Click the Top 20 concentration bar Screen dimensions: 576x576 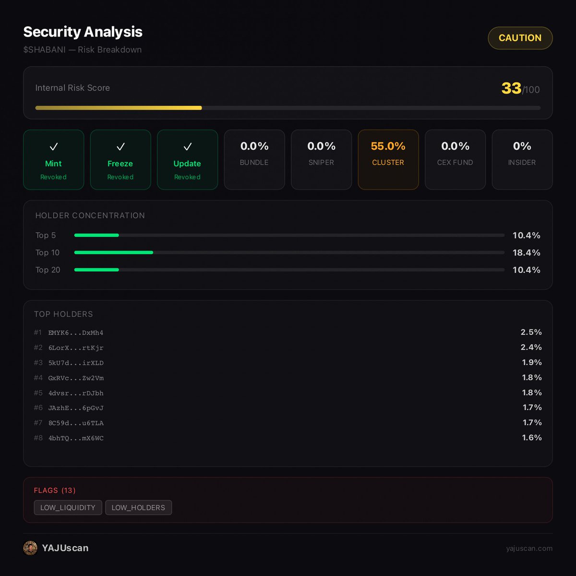click(289, 270)
